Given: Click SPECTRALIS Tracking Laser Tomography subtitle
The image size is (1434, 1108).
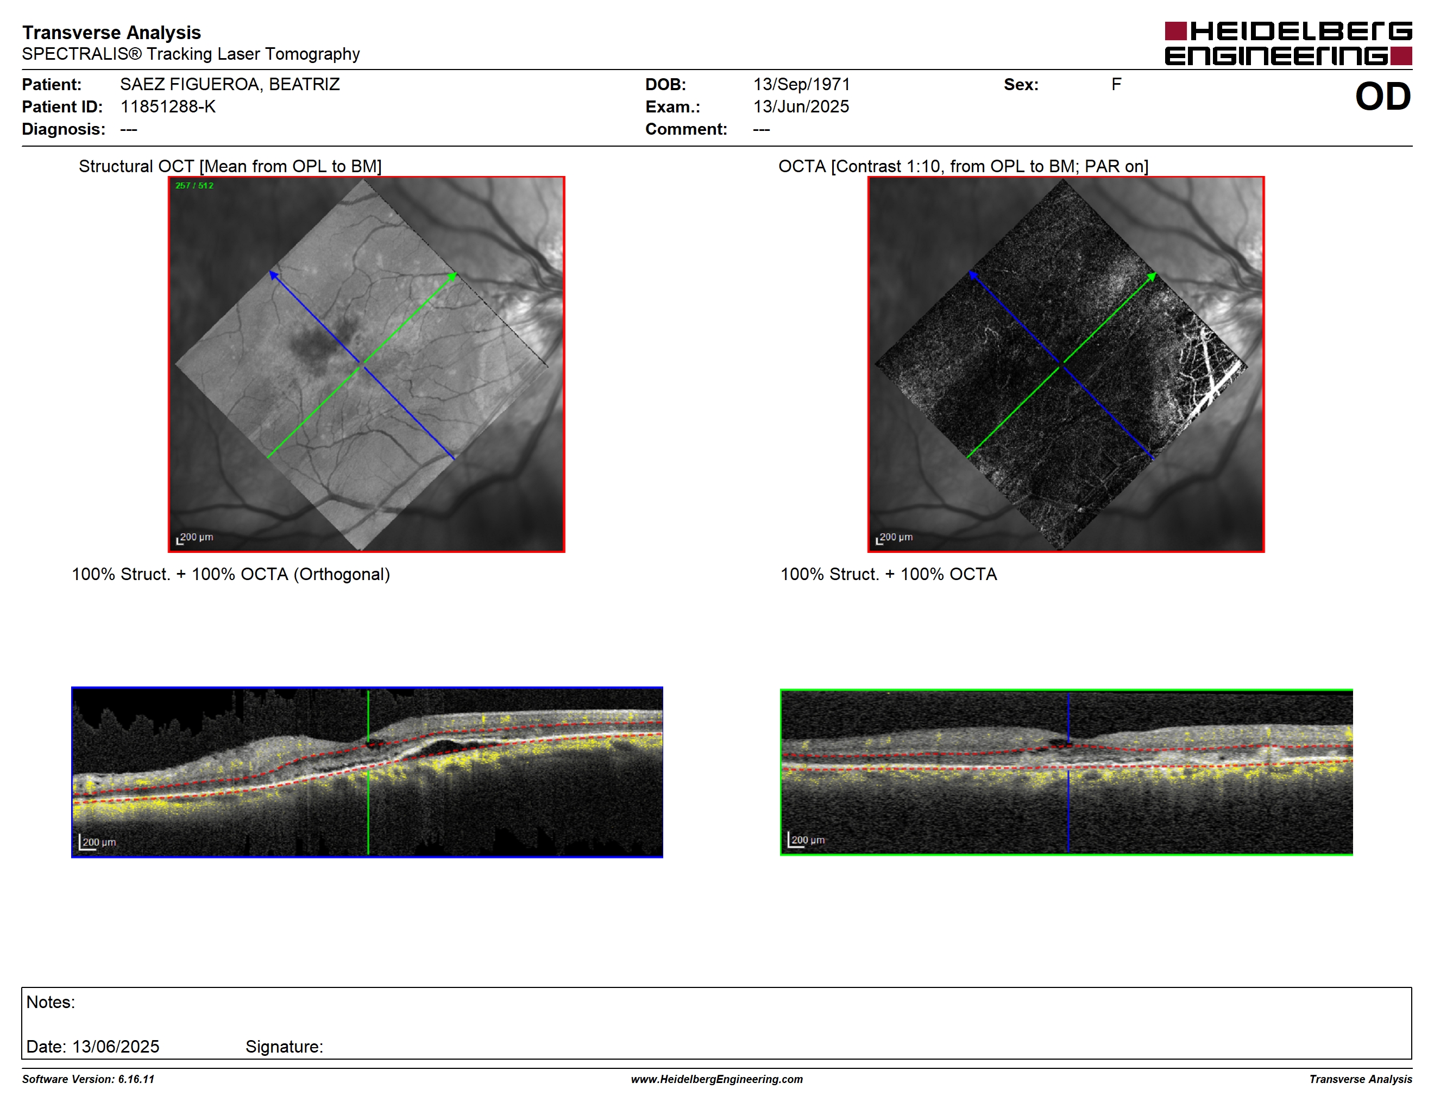Looking at the screenshot, I should click(191, 54).
